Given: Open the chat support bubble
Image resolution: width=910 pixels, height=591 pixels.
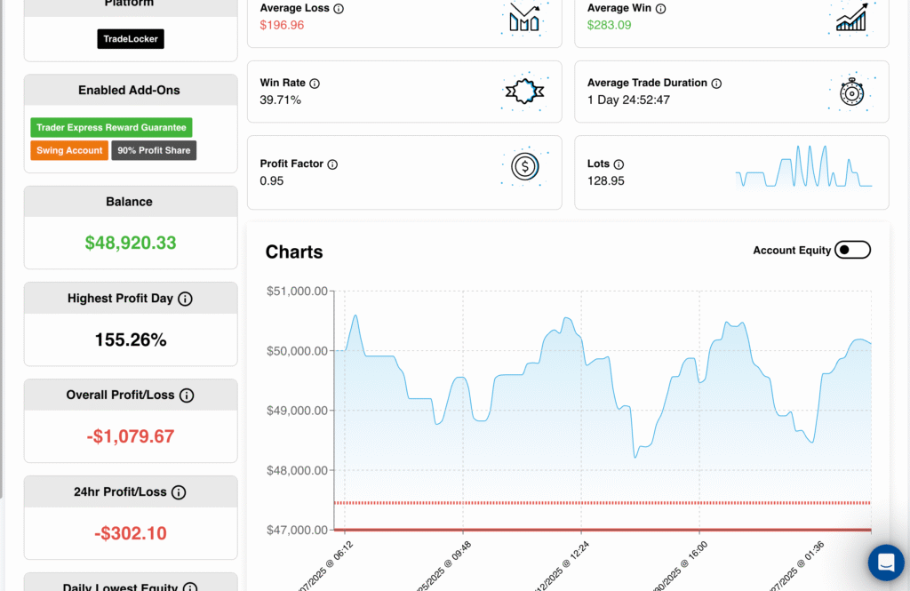Looking at the screenshot, I should pyautogui.click(x=885, y=562).
